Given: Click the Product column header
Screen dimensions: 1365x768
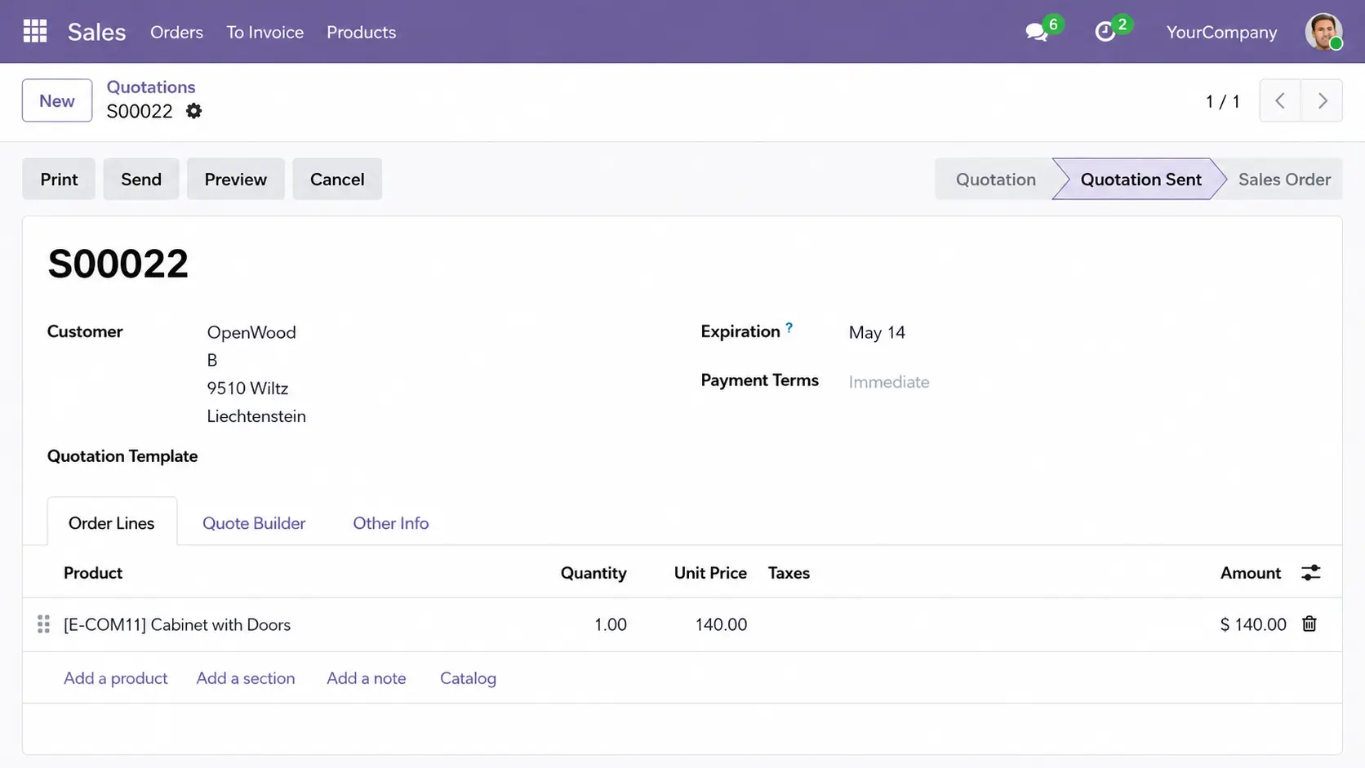Looking at the screenshot, I should [x=93, y=573].
